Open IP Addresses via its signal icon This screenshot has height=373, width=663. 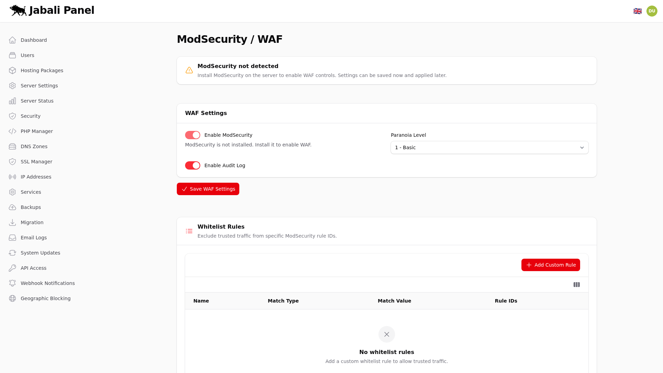tap(12, 176)
